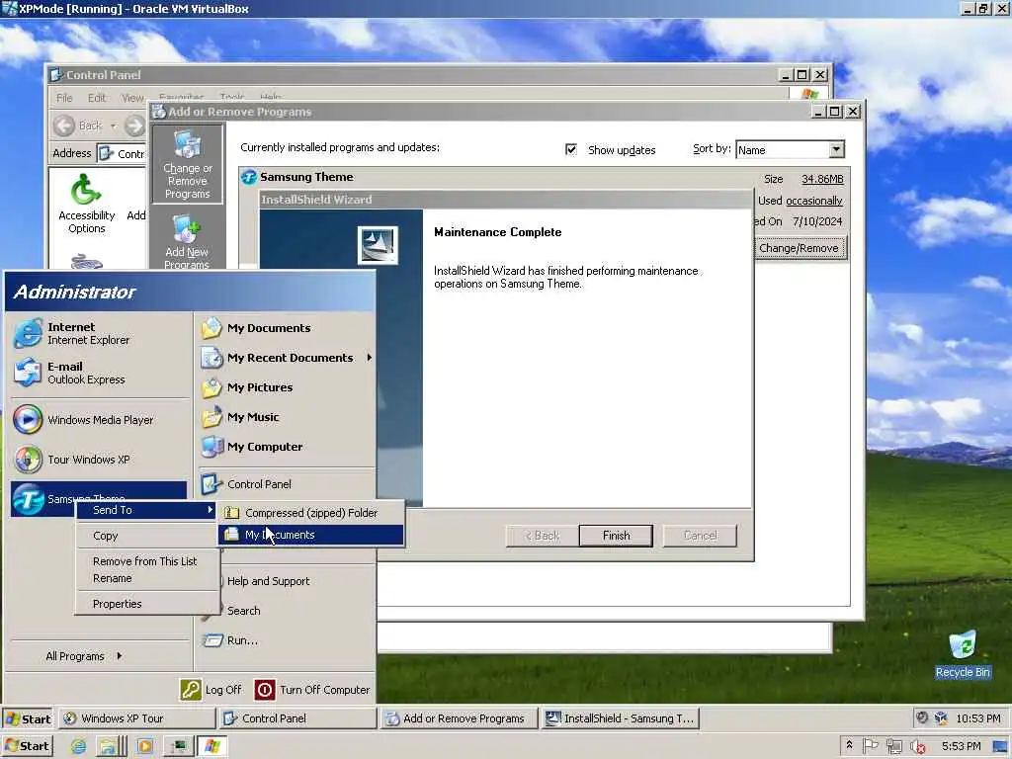Click the host Windows Start button
1012x759 pixels.
[x=27, y=747]
